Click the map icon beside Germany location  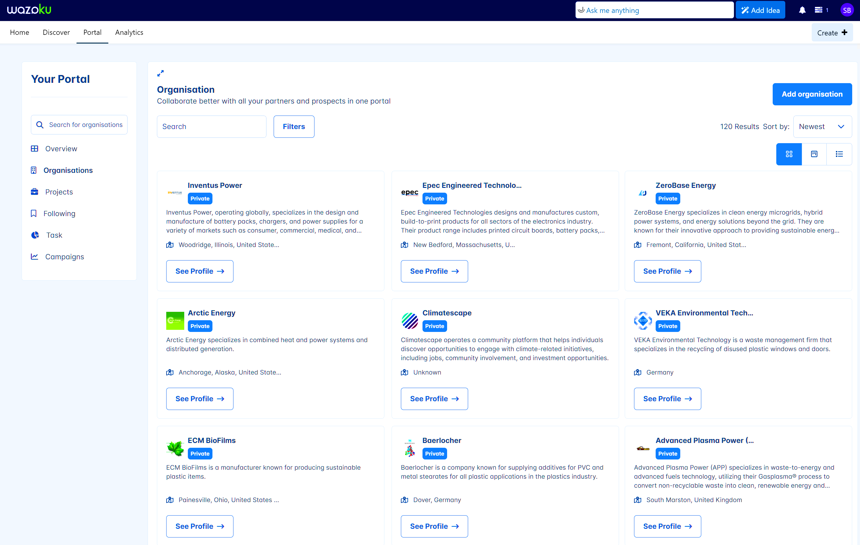pyautogui.click(x=638, y=372)
